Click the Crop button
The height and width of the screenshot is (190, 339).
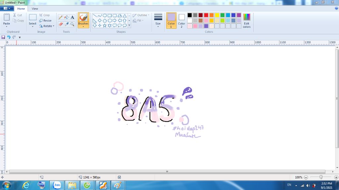(x=45, y=15)
